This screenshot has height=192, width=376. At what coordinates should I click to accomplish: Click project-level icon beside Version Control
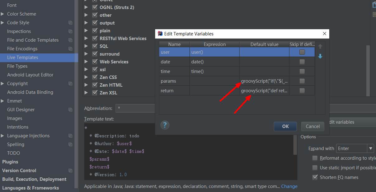(70, 171)
